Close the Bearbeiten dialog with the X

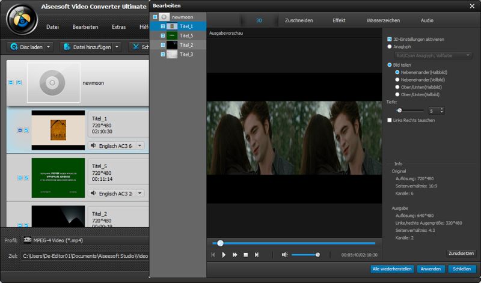(x=472, y=6)
